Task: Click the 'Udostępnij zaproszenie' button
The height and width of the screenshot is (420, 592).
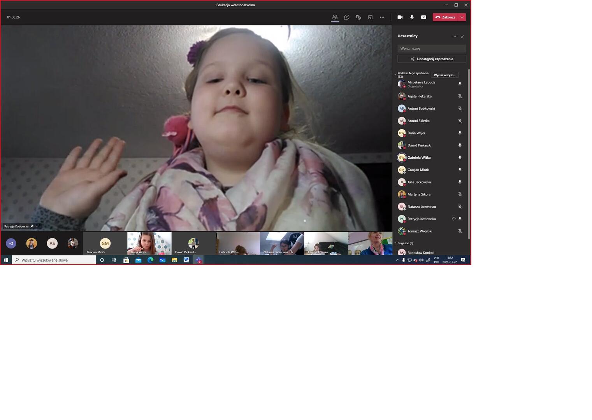Action: point(432,59)
